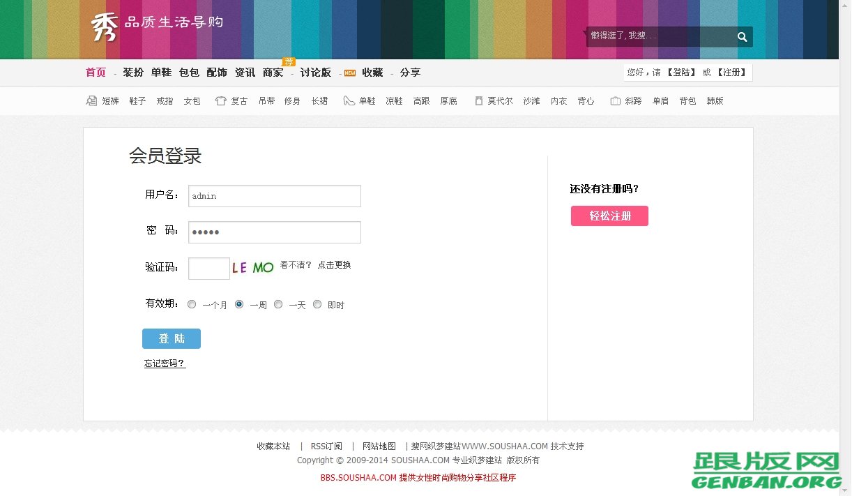Viewport: 852px width, 496px height.
Task: Click the 登 陆 login button
Action: tap(171, 338)
